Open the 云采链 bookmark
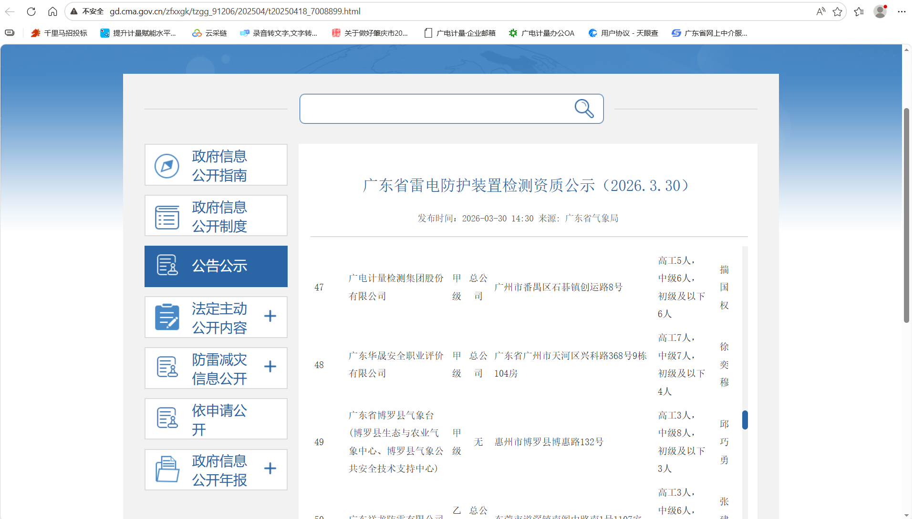The height and width of the screenshot is (519, 913). click(x=209, y=33)
